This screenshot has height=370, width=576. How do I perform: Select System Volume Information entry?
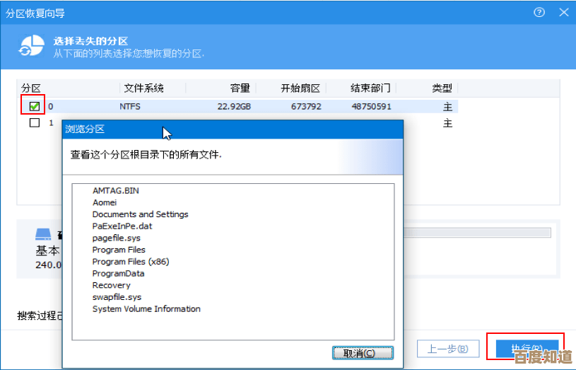pos(146,309)
